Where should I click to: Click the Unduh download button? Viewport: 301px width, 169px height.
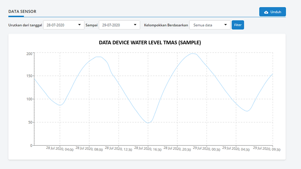pos(272,12)
